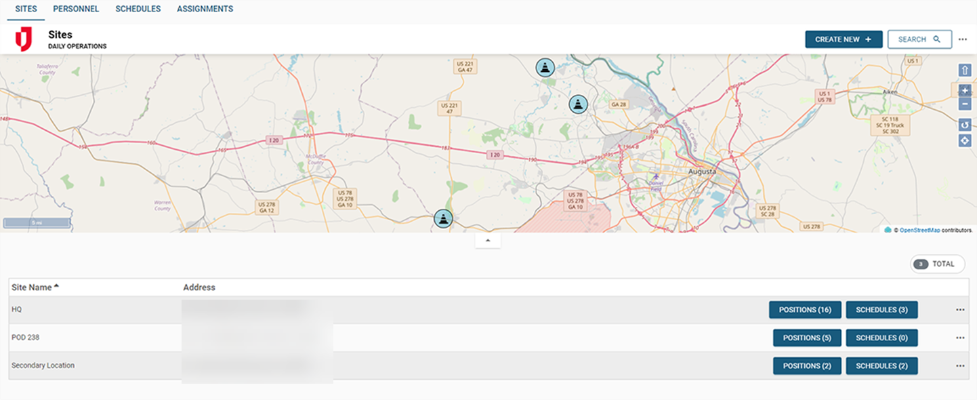Screen dimensions: 977x400
Task: Click the map zoom out minus button
Action: (x=965, y=104)
